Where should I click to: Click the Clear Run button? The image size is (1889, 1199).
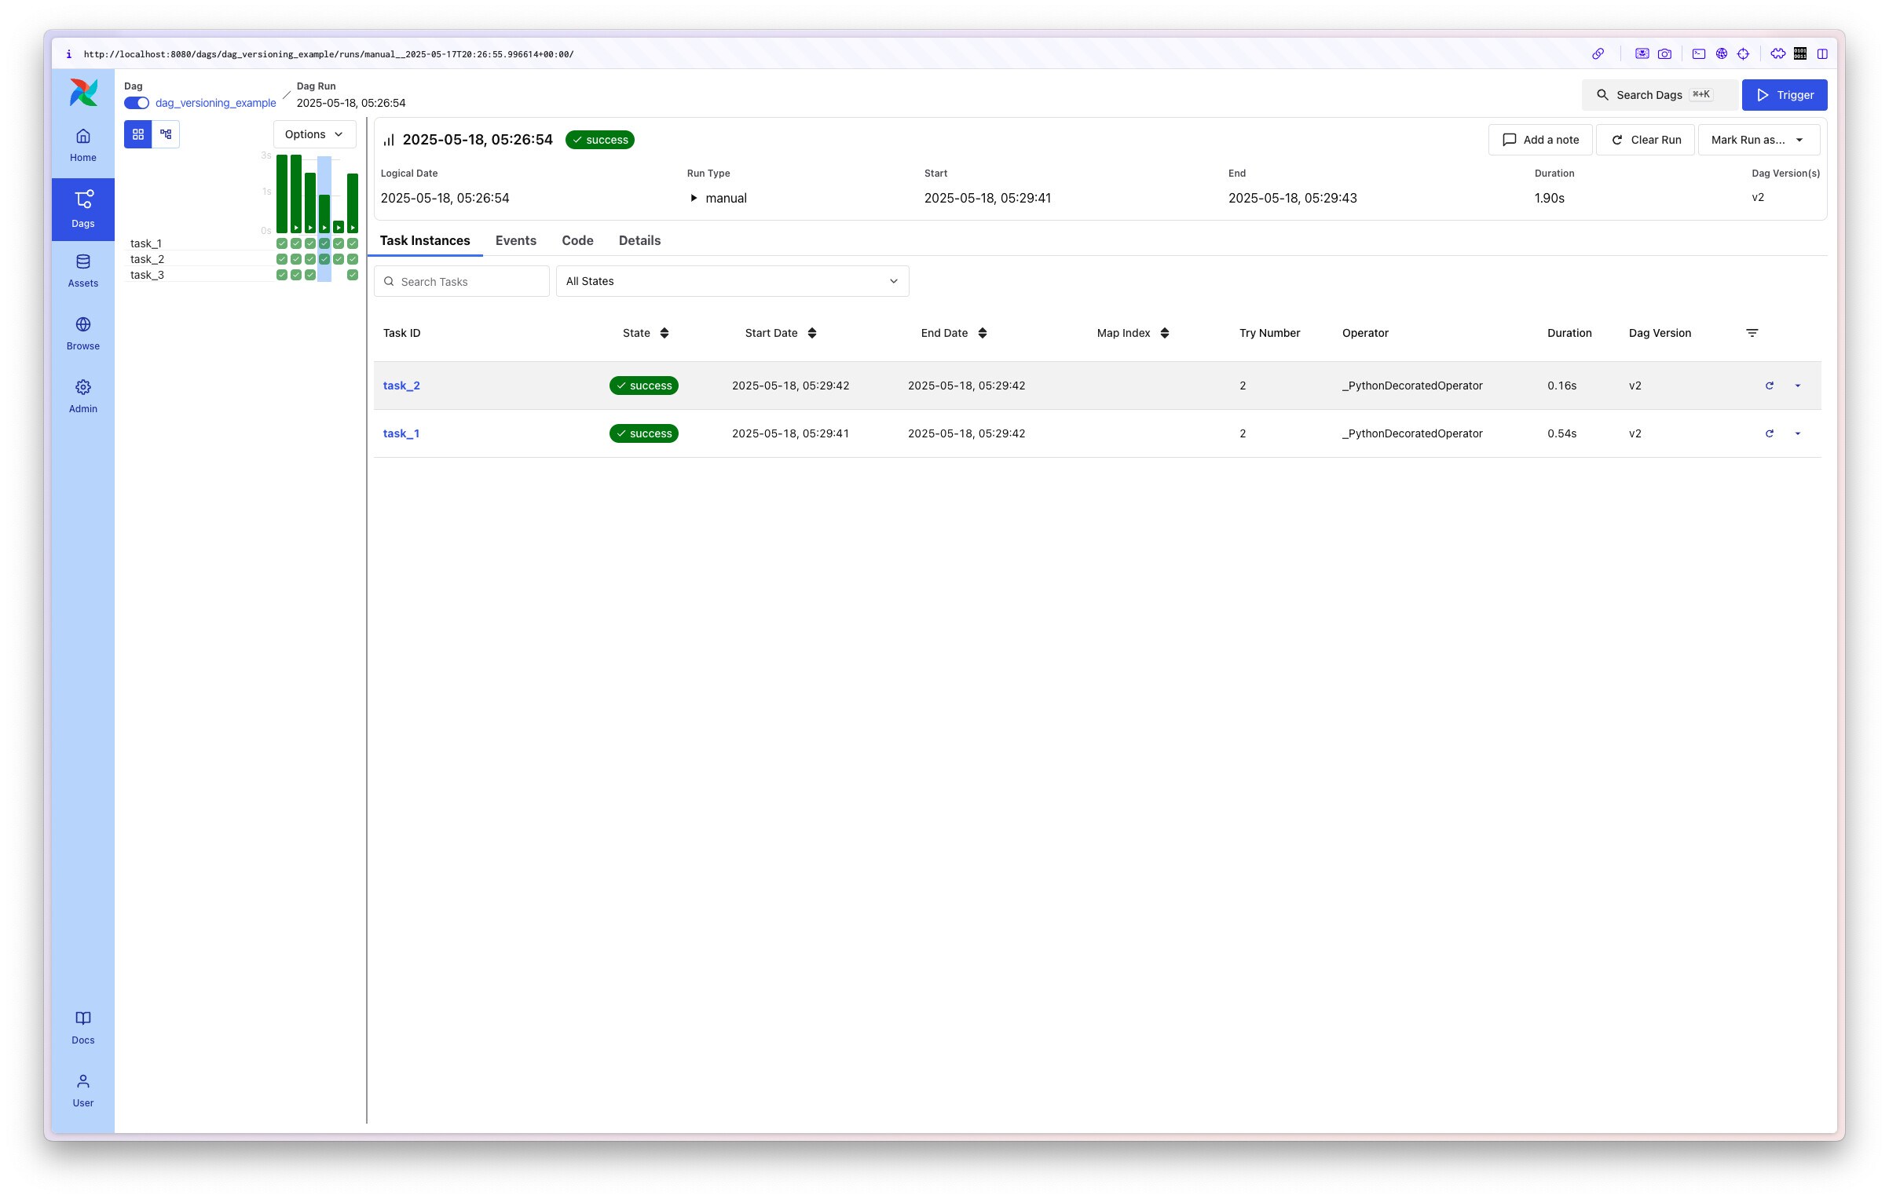pyautogui.click(x=1646, y=140)
